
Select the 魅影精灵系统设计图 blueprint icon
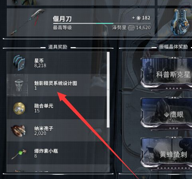click(x=19, y=85)
